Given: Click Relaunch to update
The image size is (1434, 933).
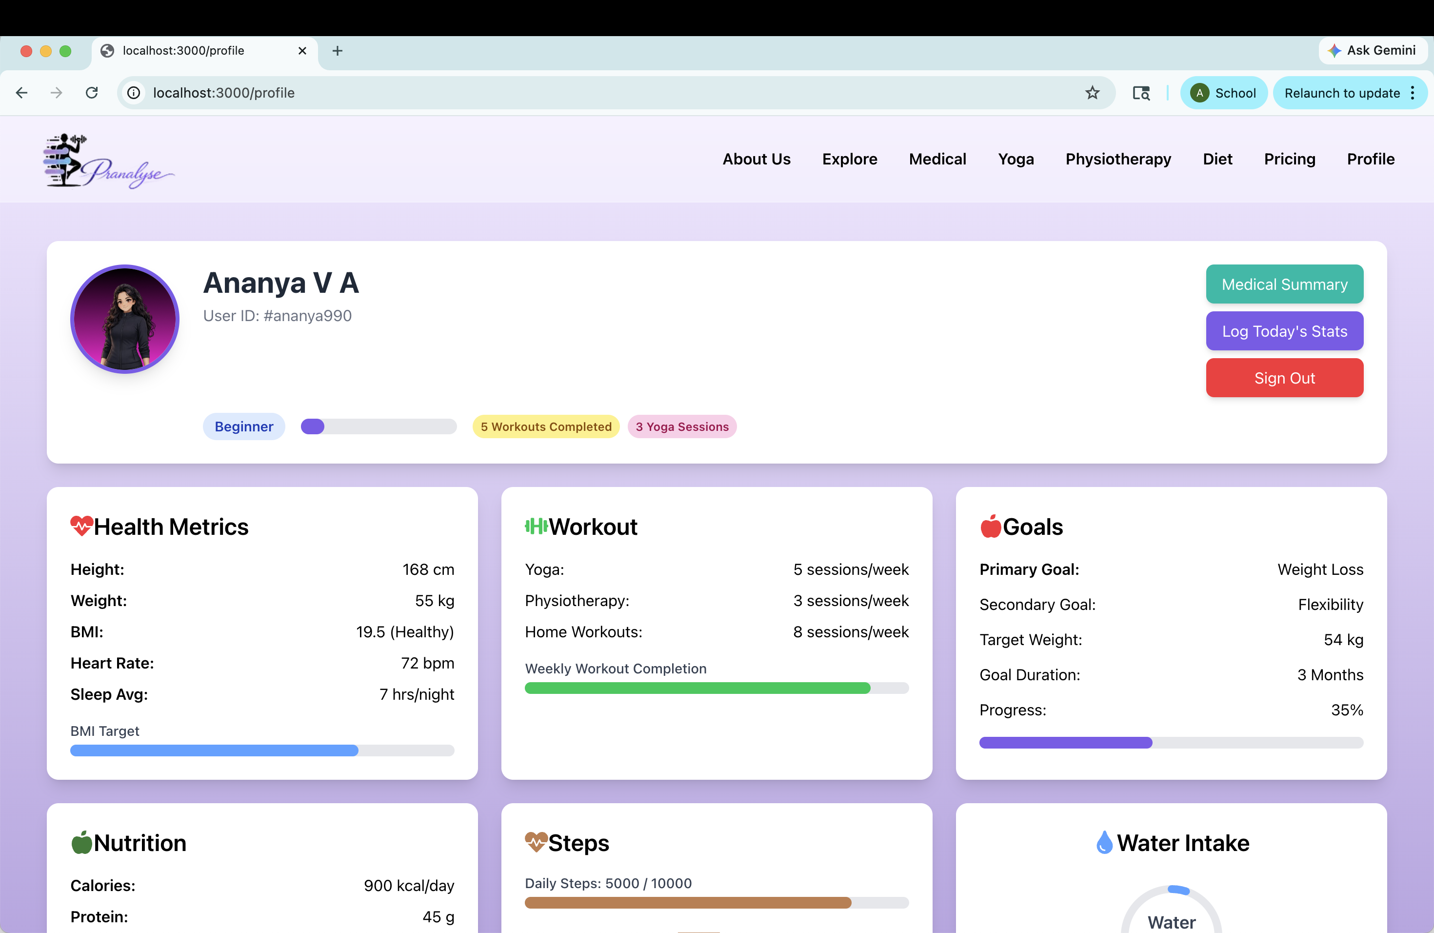Looking at the screenshot, I should [x=1342, y=93].
